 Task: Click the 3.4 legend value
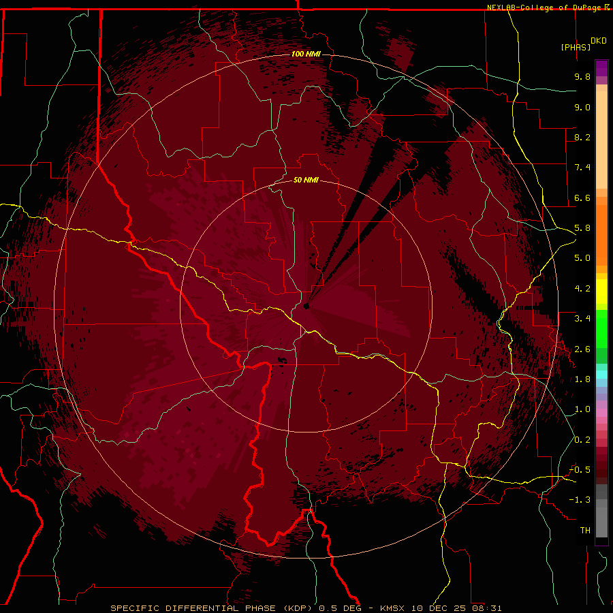coord(582,319)
